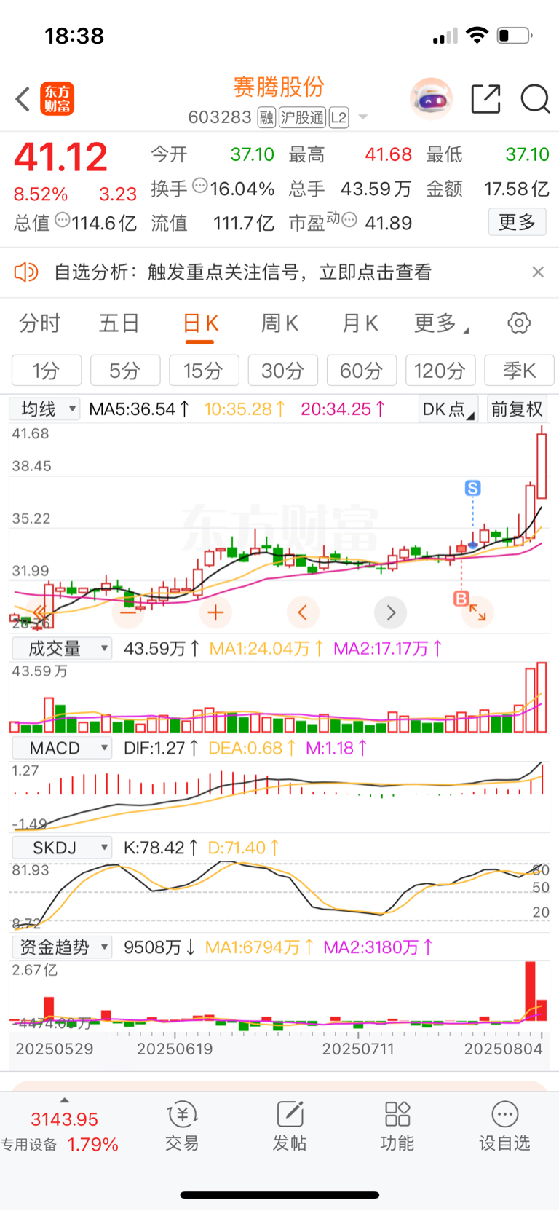Select 5分 period button
559x1211 pixels.
click(x=125, y=370)
